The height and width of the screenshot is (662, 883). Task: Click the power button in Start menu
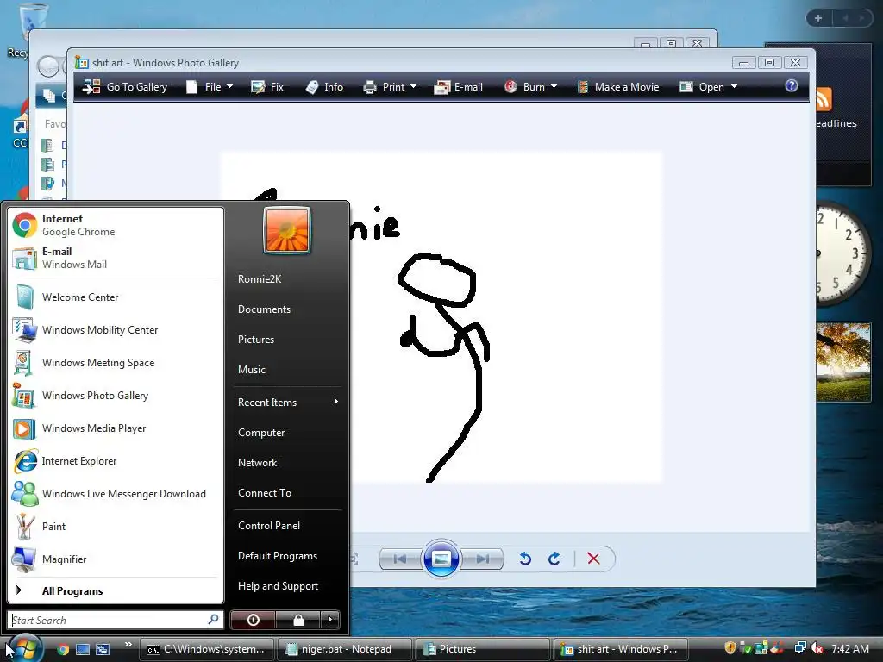pyautogui.click(x=254, y=620)
